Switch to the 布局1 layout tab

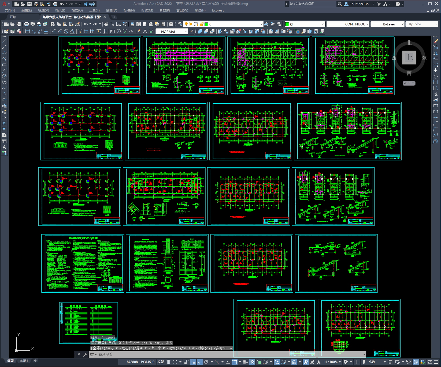click(24, 361)
